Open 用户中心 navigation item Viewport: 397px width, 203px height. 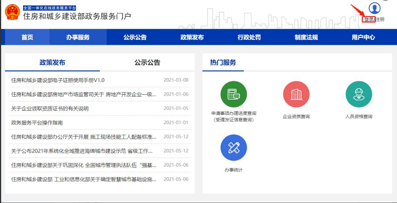coord(363,37)
